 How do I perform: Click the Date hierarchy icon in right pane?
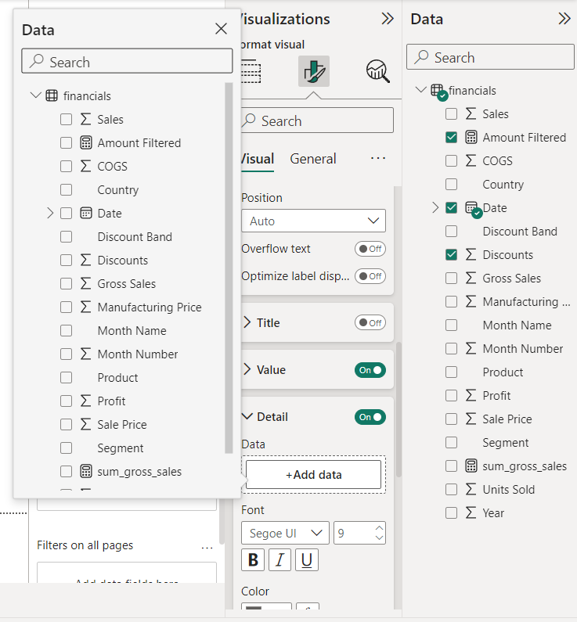point(473,209)
